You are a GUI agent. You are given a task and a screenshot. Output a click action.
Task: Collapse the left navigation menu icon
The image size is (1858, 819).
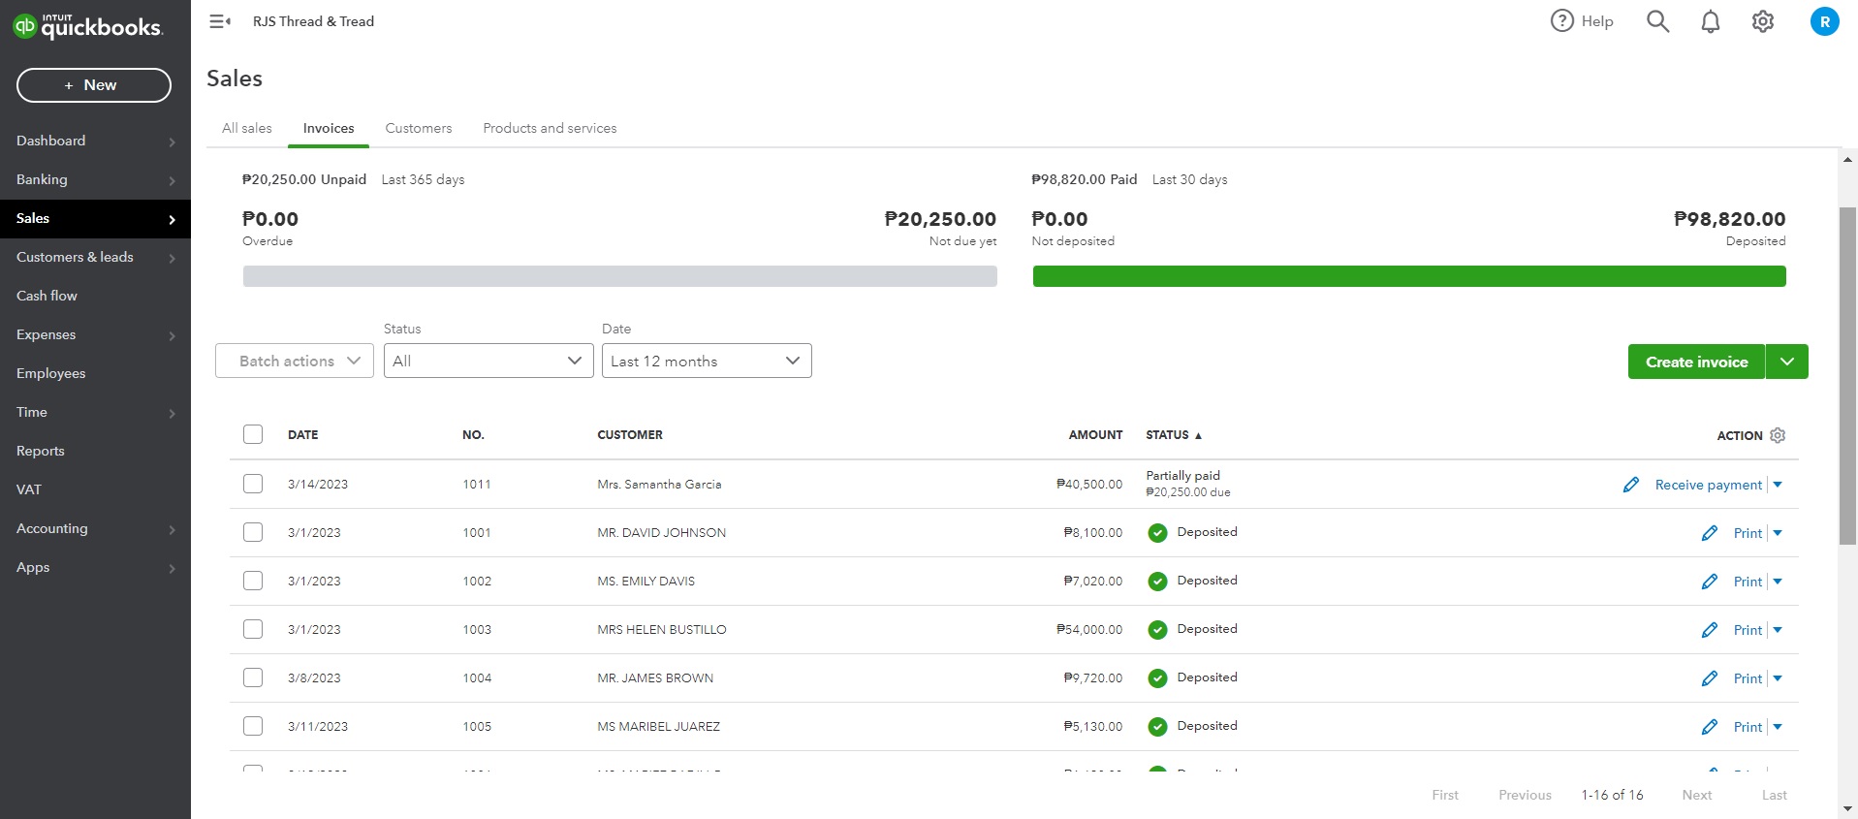pos(220,21)
